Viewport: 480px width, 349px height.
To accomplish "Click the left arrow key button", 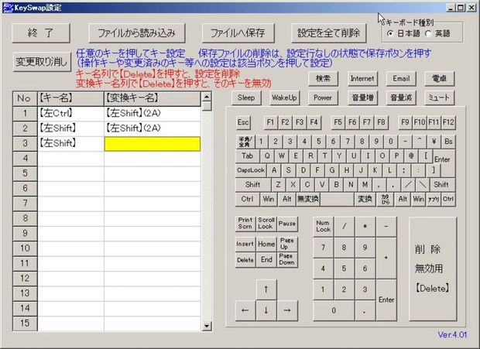I will click(x=245, y=310).
